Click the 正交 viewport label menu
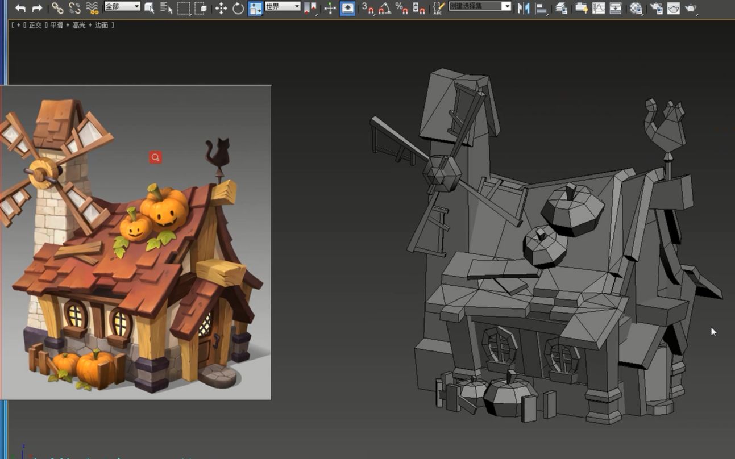735x459 pixels. tap(36, 26)
